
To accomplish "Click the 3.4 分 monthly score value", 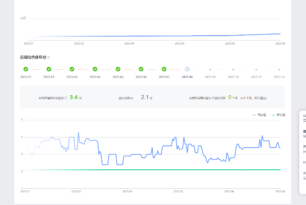I will (76, 97).
